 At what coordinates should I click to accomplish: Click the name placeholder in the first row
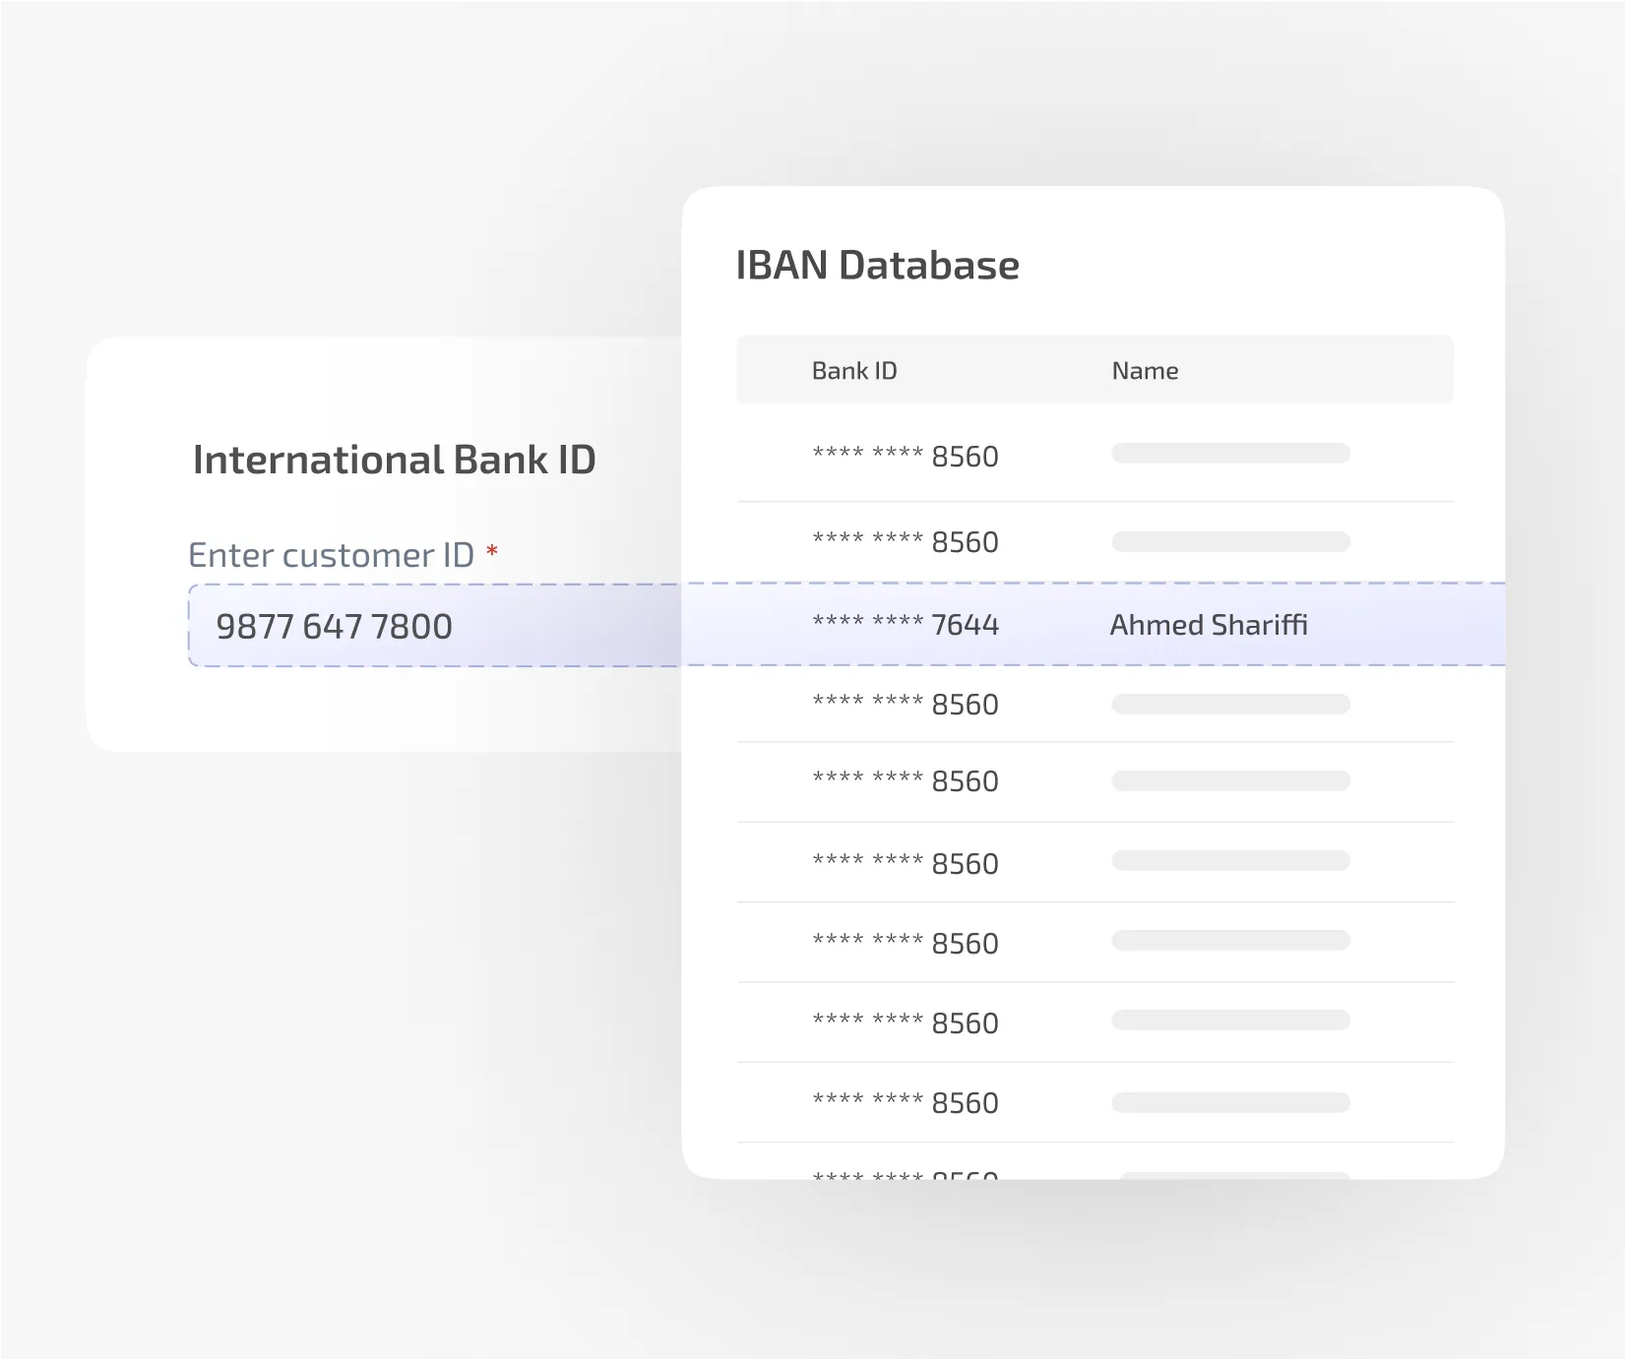(1230, 453)
